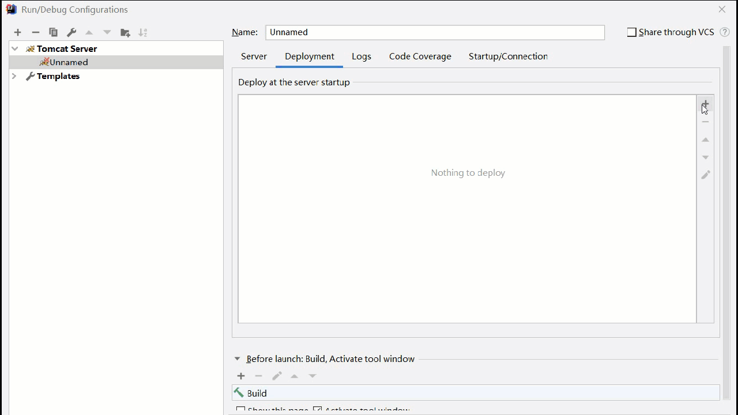Screen dimensions: 738x415
Task: Sort configurations alphabetically
Action: pyautogui.click(x=143, y=32)
